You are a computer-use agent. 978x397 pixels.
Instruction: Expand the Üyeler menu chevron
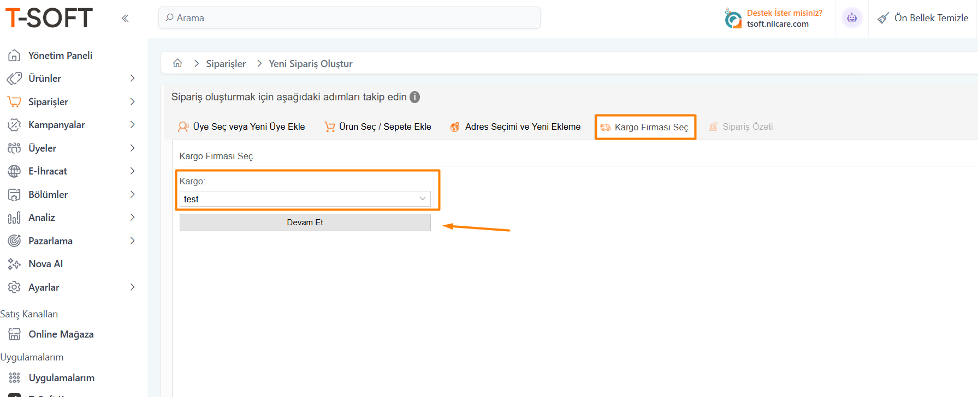132,148
